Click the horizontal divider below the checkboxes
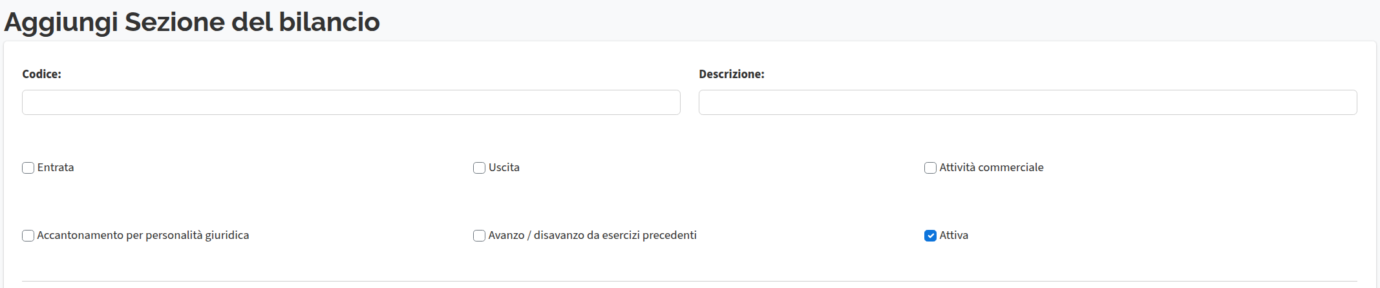The width and height of the screenshot is (1380, 288). click(x=690, y=281)
